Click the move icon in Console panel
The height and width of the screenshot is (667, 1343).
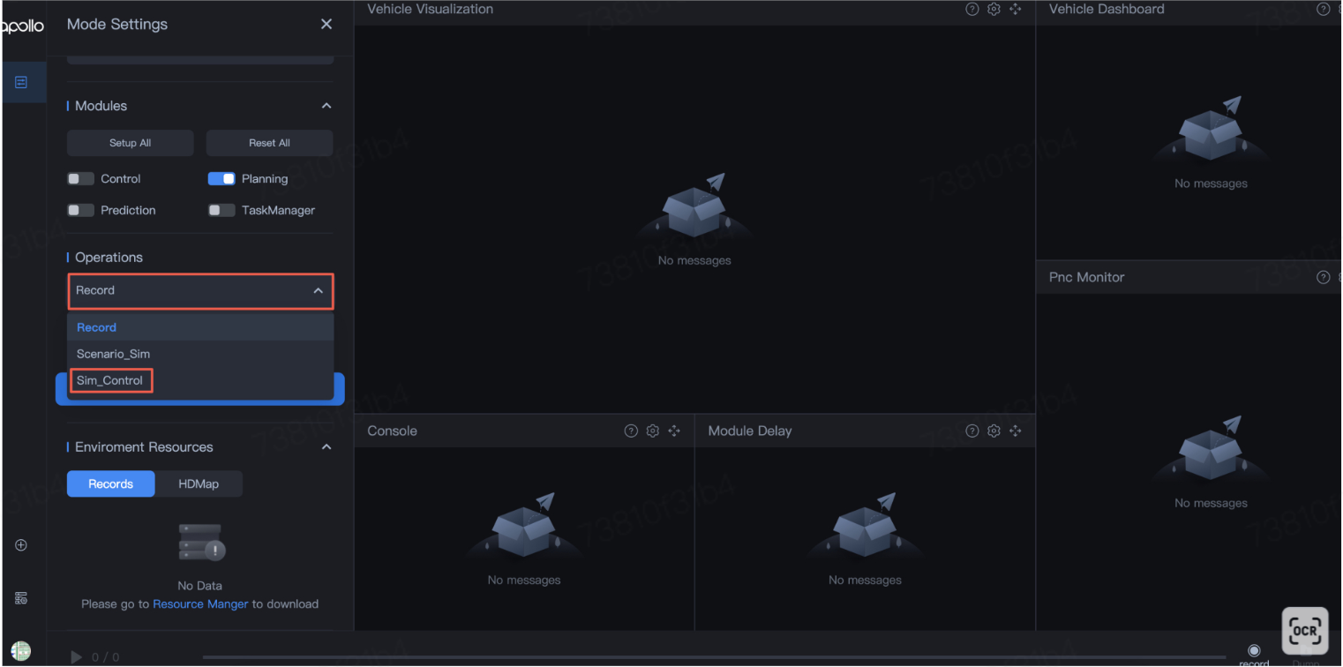674,431
